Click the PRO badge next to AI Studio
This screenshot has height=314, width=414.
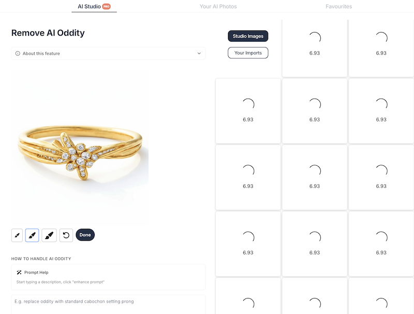pos(106,7)
